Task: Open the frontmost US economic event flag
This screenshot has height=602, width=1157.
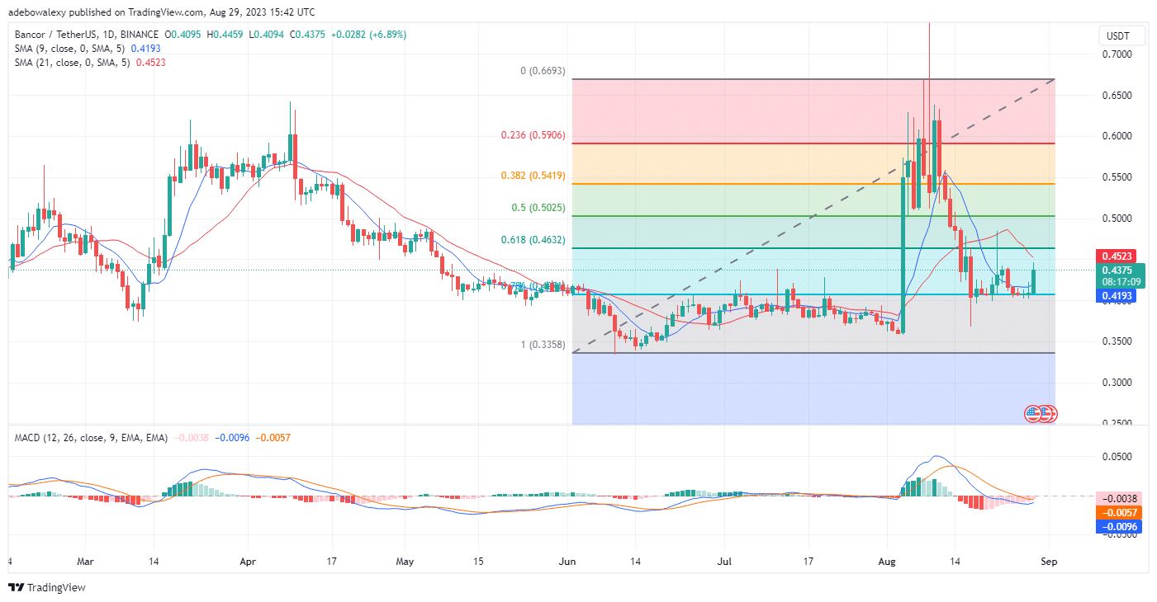Action: click(1034, 414)
